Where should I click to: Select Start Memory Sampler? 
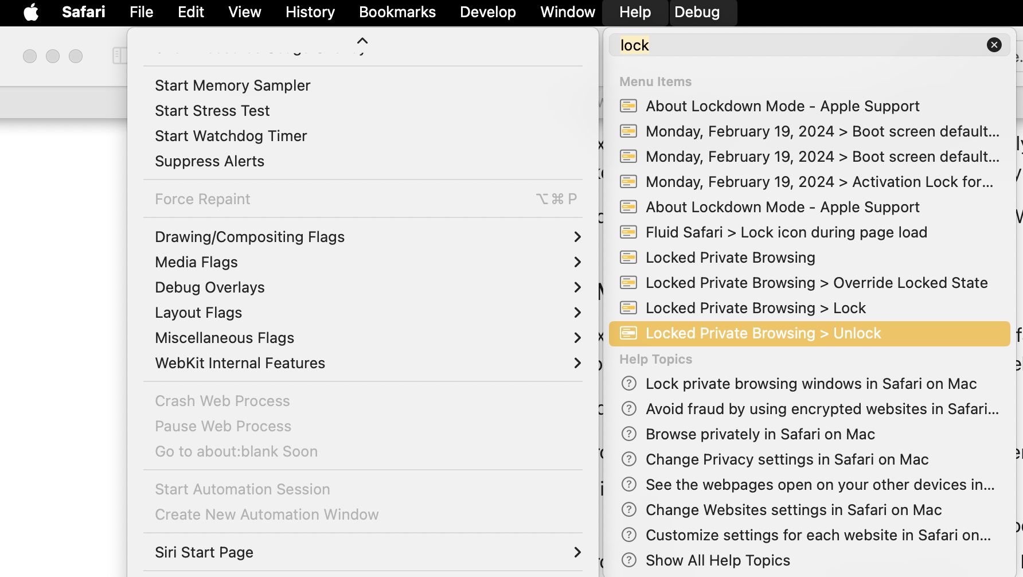232,85
